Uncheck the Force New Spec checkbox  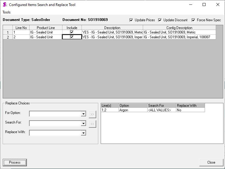coord(193,20)
